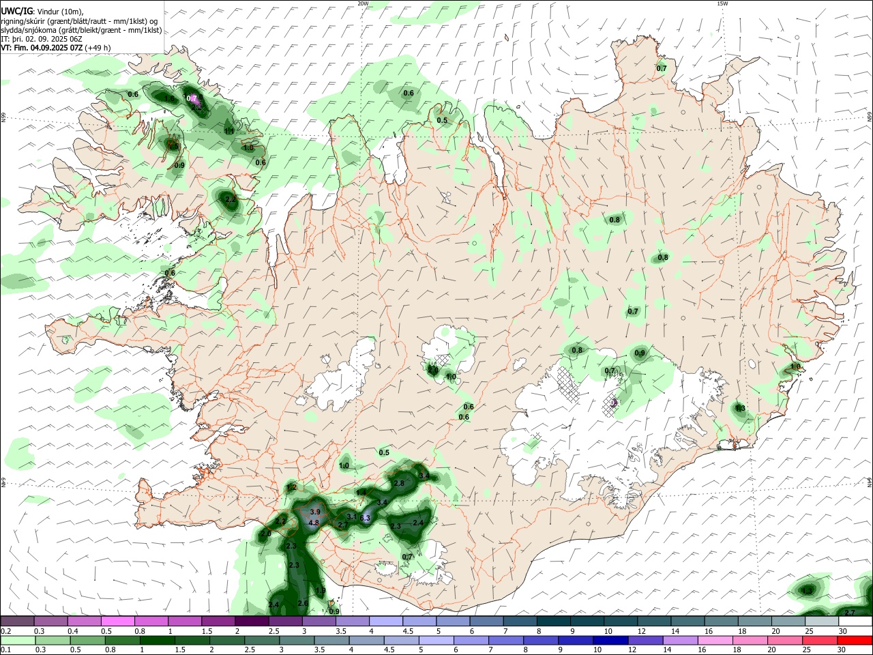Pick the darkest green 1–1.5 swatch, lower scale

157,641
